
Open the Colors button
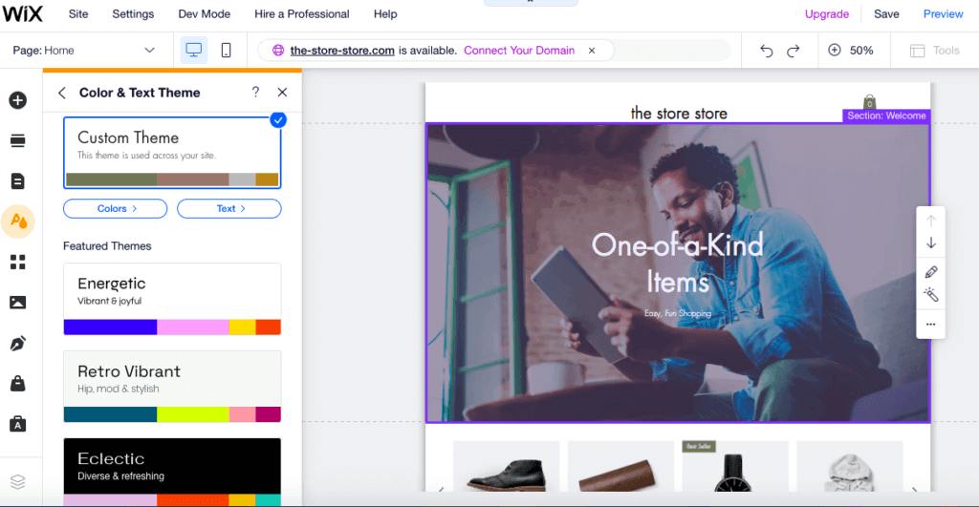point(116,209)
